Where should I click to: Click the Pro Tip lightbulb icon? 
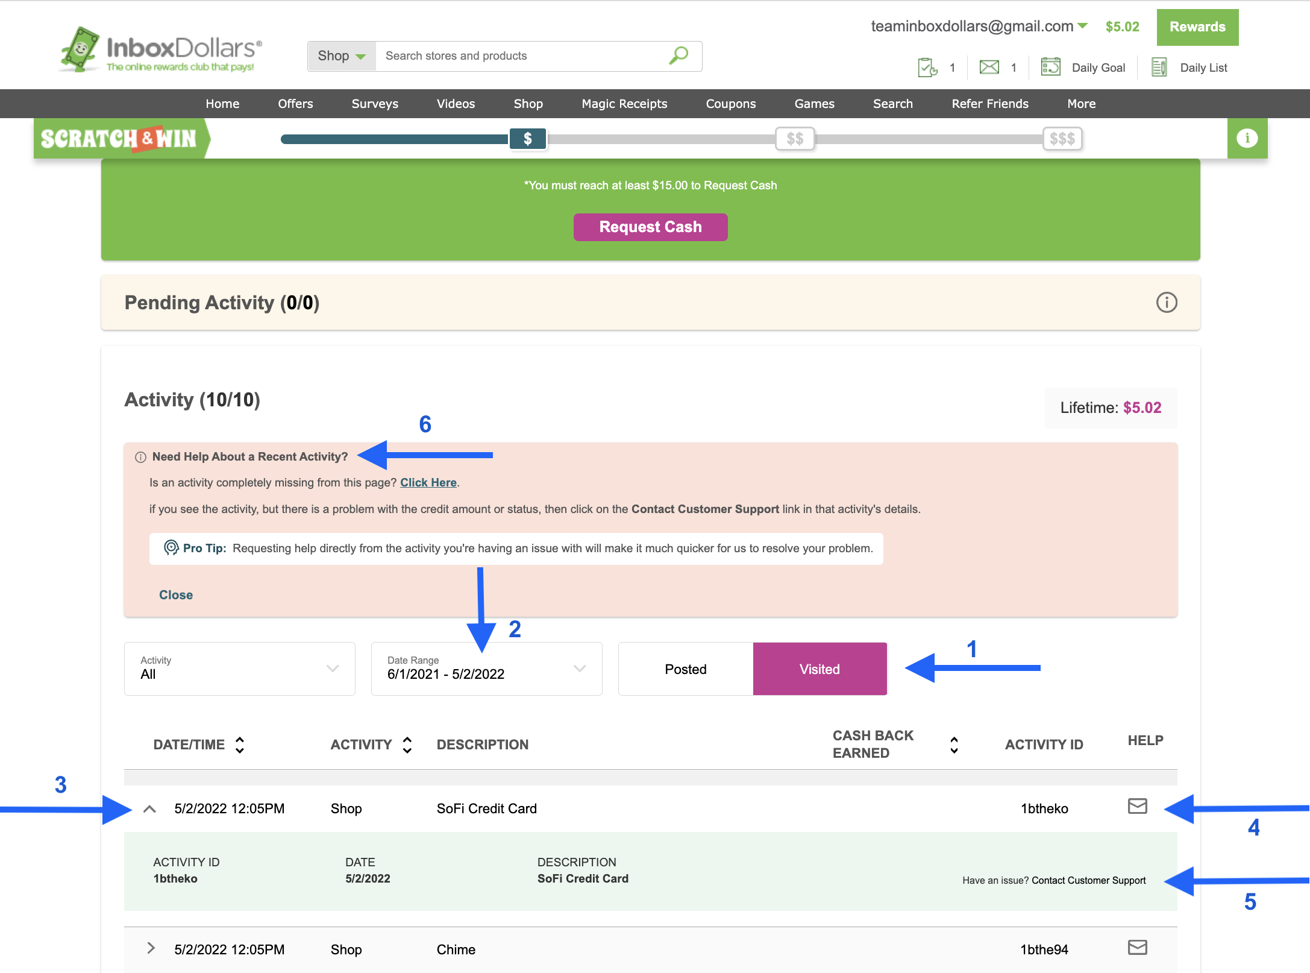click(x=171, y=547)
